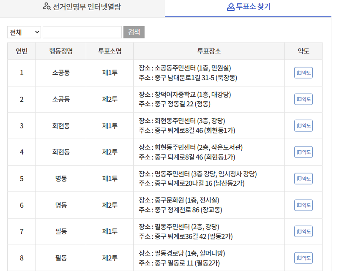Open 약도 map for 회현동주민센터 3층 강당 row
The image size is (339, 271).
click(x=303, y=126)
